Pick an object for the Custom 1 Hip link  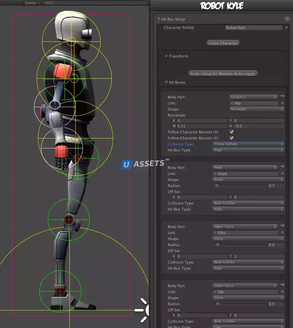click(x=282, y=103)
